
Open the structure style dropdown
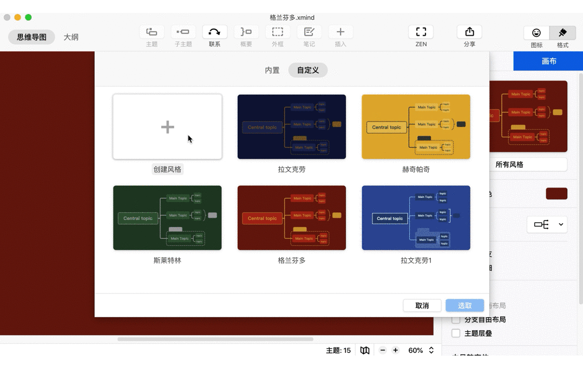(547, 224)
